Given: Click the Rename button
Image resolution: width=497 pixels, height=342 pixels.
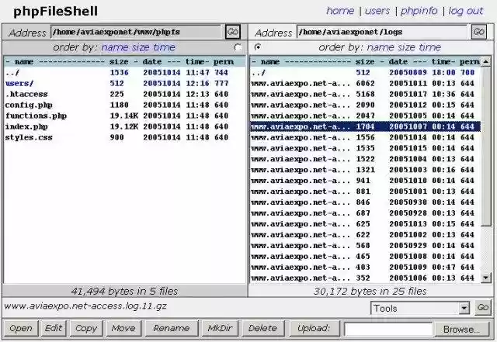Looking at the screenshot, I should click(x=172, y=328).
